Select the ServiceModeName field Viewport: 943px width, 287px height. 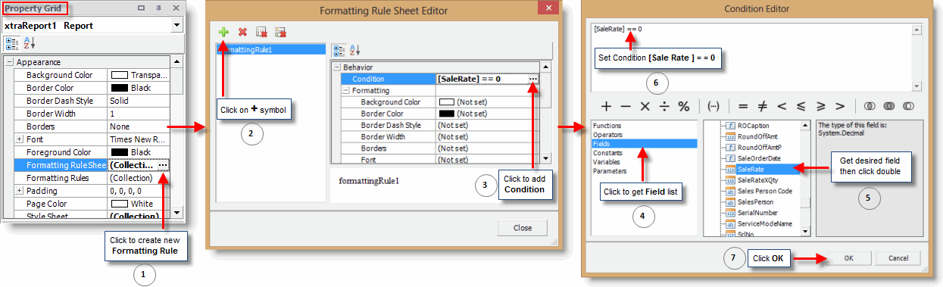[x=765, y=223]
